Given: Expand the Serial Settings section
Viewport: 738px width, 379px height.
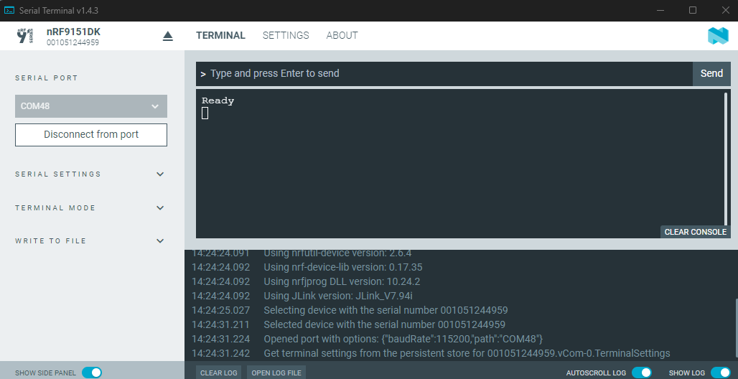Looking at the screenshot, I should pyautogui.click(x=90, y=174).
